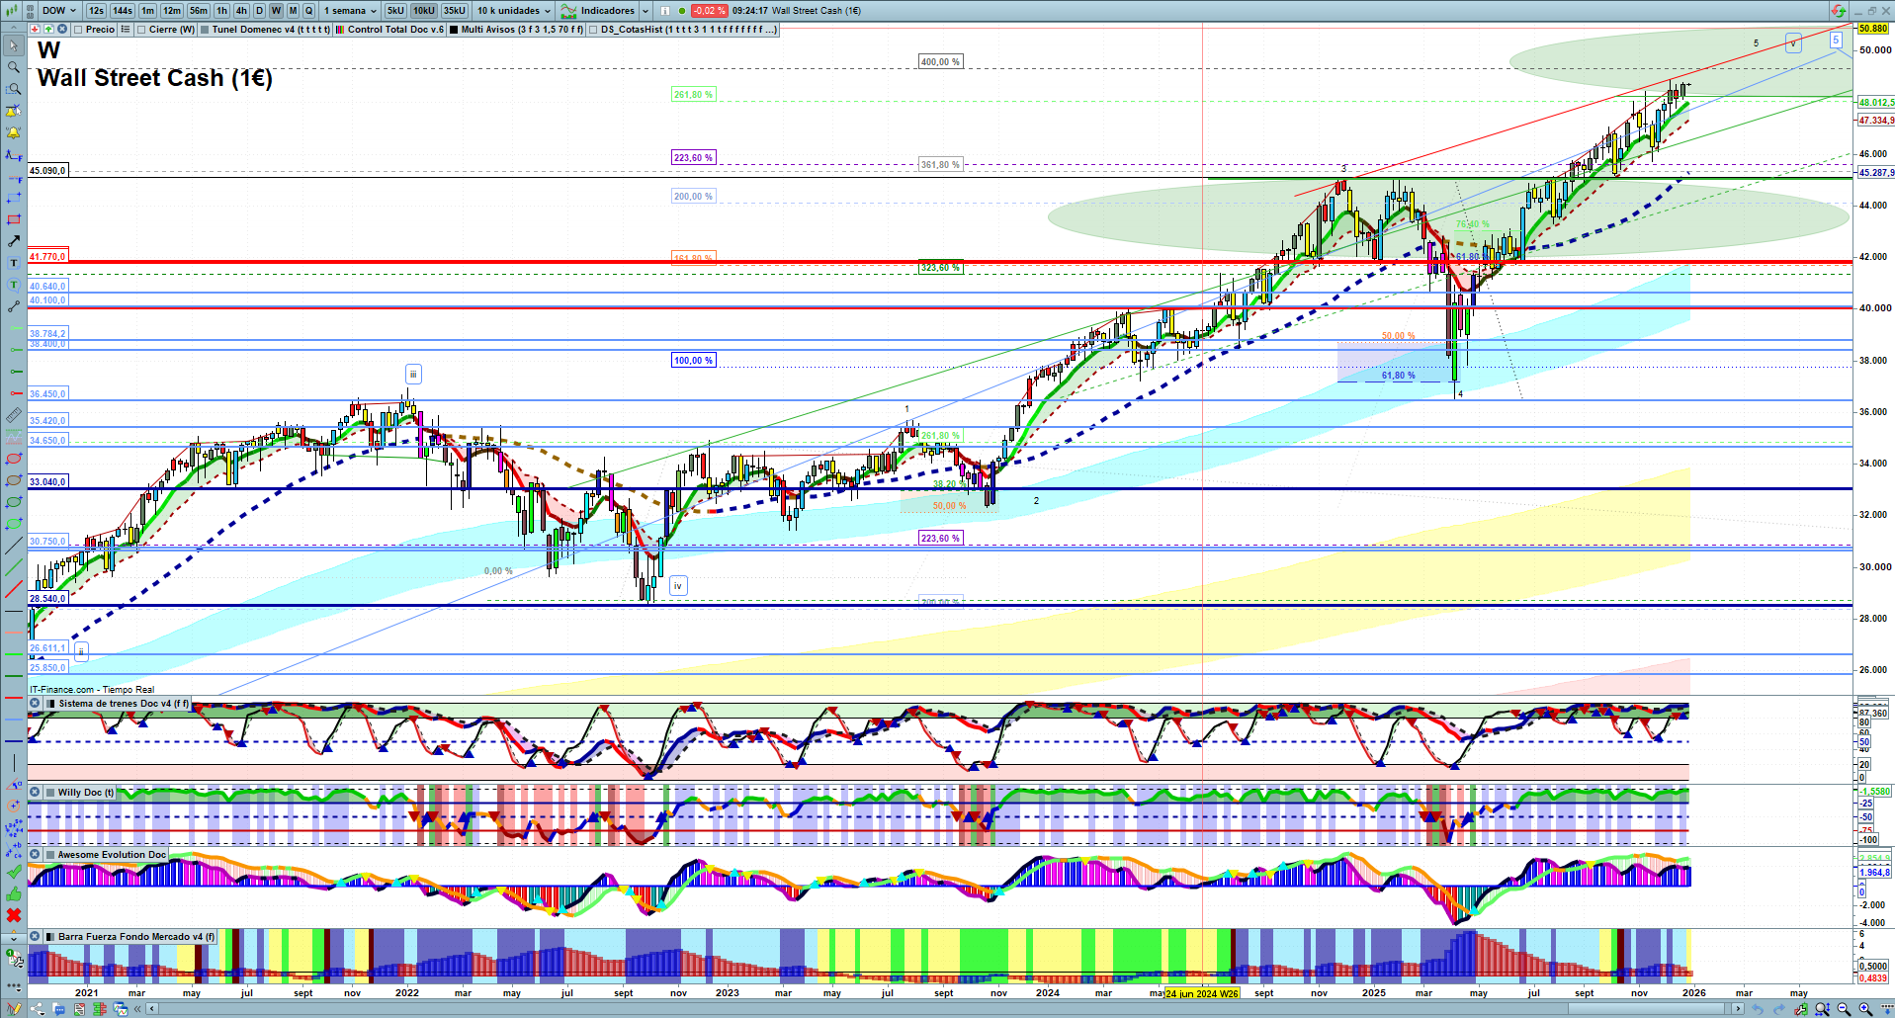The width and height of the screenshot is (1895, 1018).
Task: Toggle the Cierre (W) checkbox
Action: tap(141, 30)
